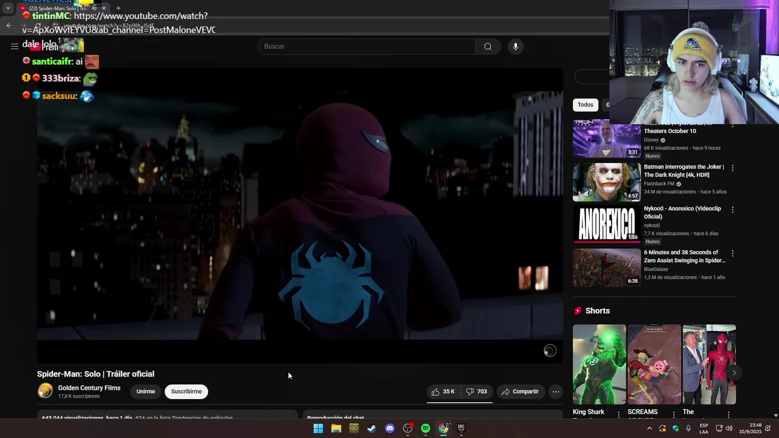779x438 pixels.
Task: Open options menu for King Shark short
Action: (618, 414)
